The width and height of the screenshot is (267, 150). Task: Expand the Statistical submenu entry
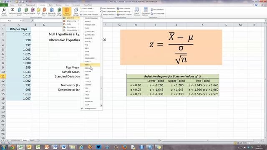point(71,18)
